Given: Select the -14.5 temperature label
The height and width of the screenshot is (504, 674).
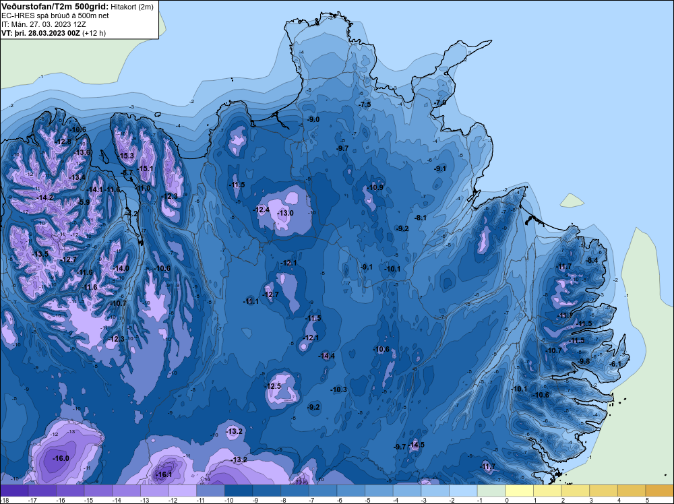Looking at the screenshot, I should click(416, 445).
